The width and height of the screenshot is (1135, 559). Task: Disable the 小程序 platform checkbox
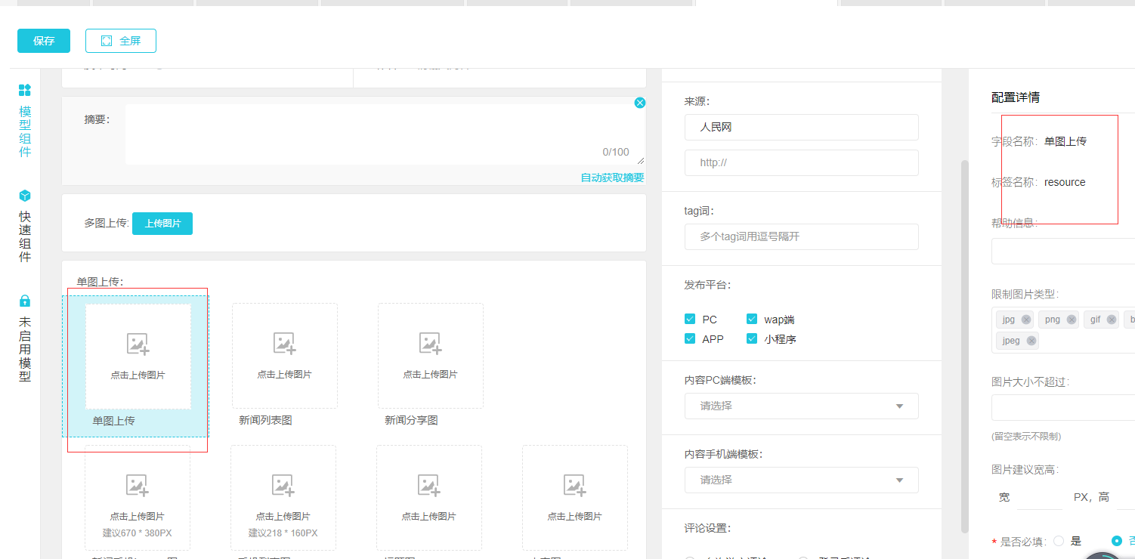pyautogui.click(x=752, y=339)
